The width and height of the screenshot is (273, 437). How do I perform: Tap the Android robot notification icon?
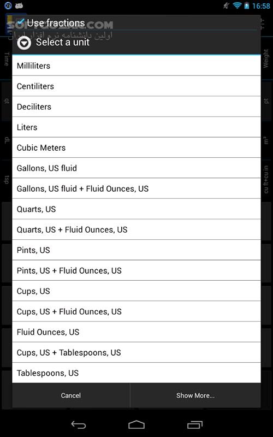point(19,5)
